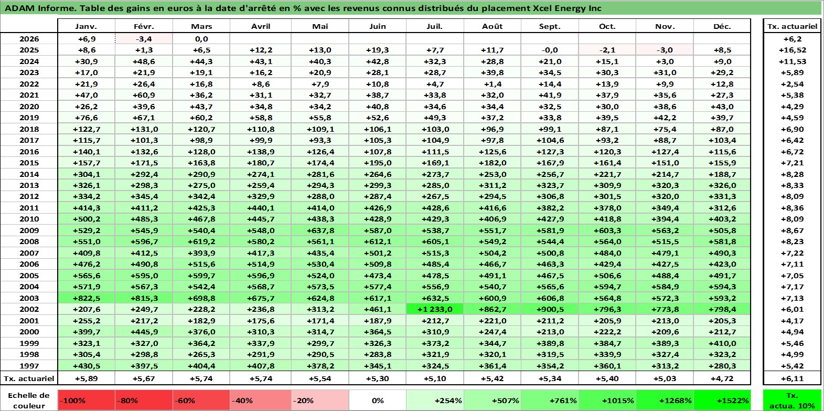The width and height of the screenshot is (824, 411).
Task: Select the +4,72 actuarial rate under Déc.
Action: [722, 378]
